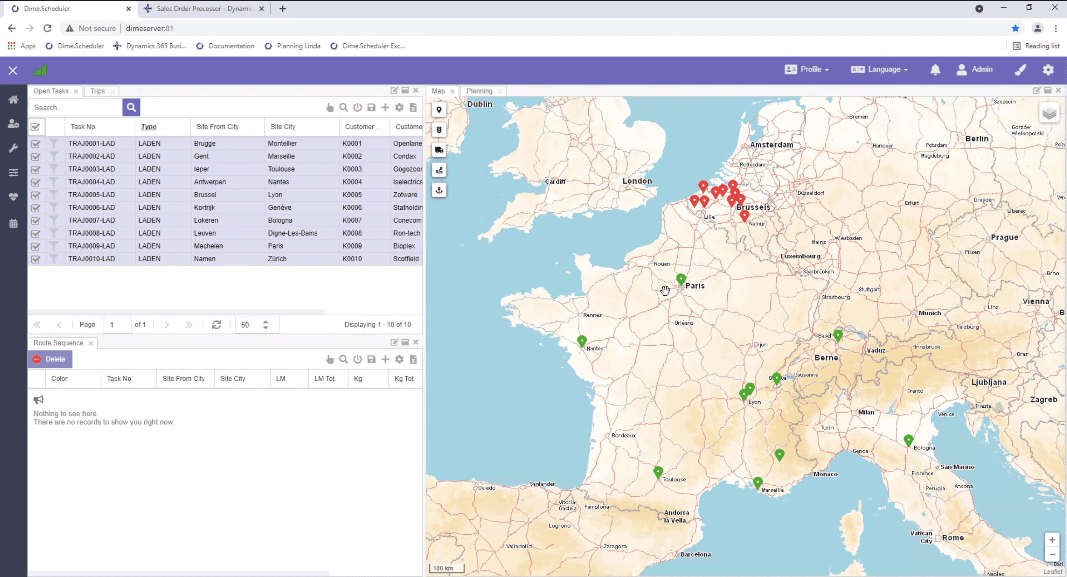Uncheck the TRAJ0010-LAD row checkbox
Image resolution: width=1067 pixels, height=577 pixels.
(36, 259)
